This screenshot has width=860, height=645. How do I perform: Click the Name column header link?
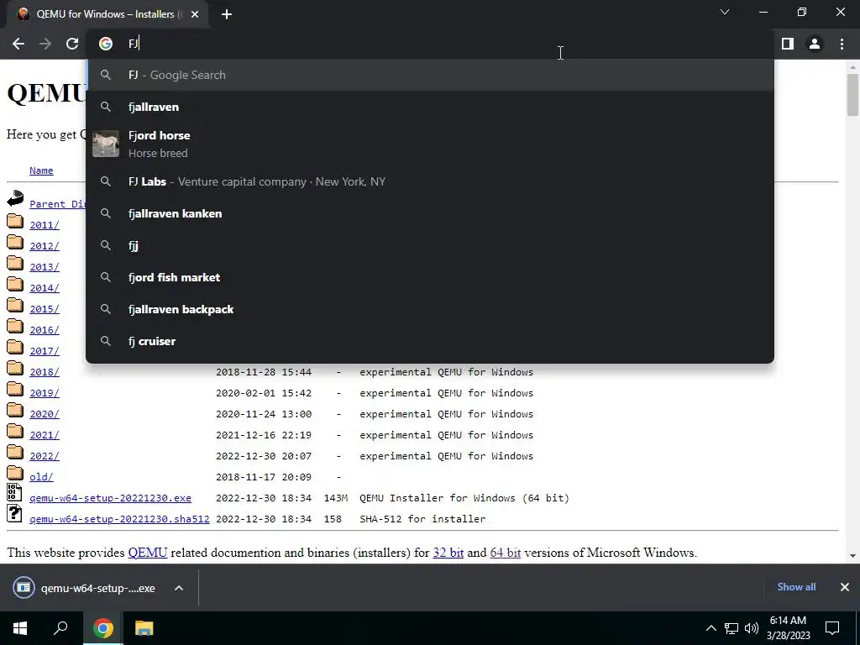(41, 170)
